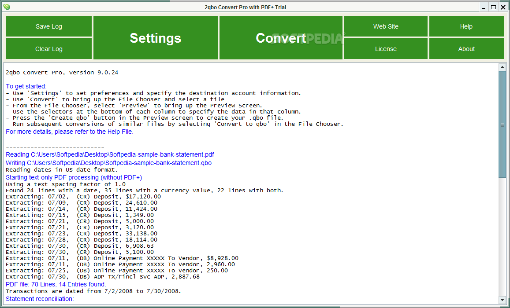
Task: Click the ADP TX/Fincl Svc 2,887.68 line
Action: pyautogui.click(x=103, y=277)
